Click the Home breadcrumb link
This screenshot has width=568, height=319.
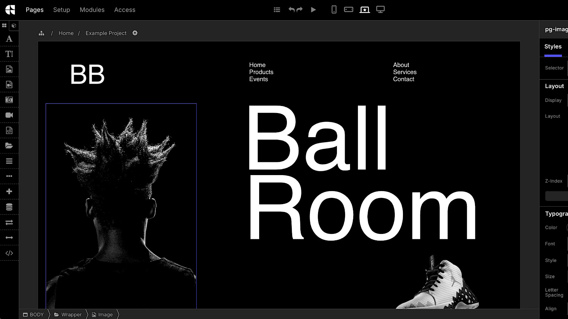66,33
